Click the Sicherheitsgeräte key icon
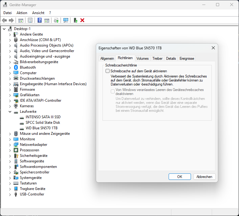 tap(16, 156)
